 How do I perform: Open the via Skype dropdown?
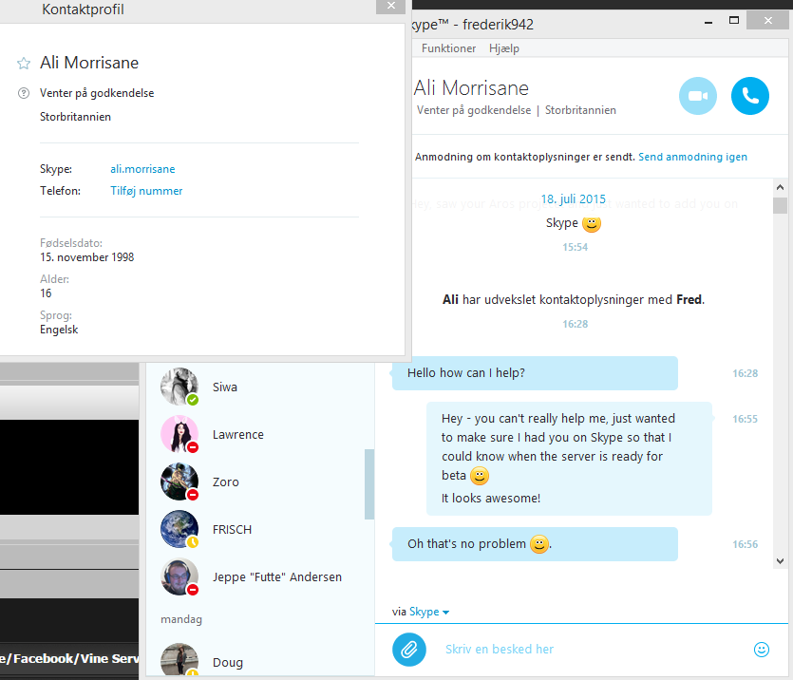pos(429,612)
